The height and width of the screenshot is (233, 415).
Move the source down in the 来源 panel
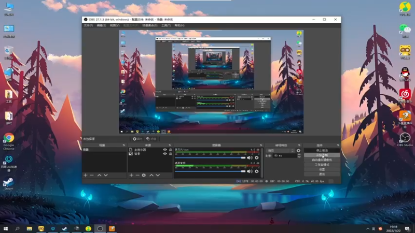(158, 175)
